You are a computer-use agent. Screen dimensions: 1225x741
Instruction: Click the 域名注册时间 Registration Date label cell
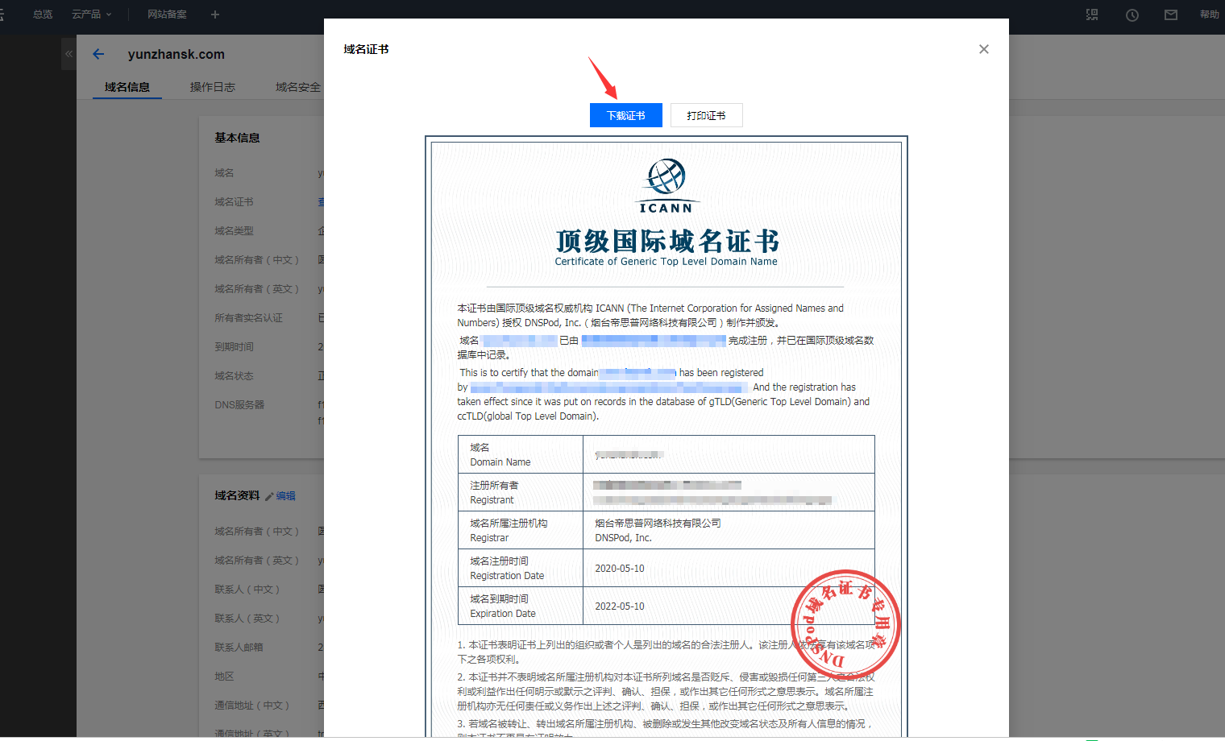click(x=521, y=568)
